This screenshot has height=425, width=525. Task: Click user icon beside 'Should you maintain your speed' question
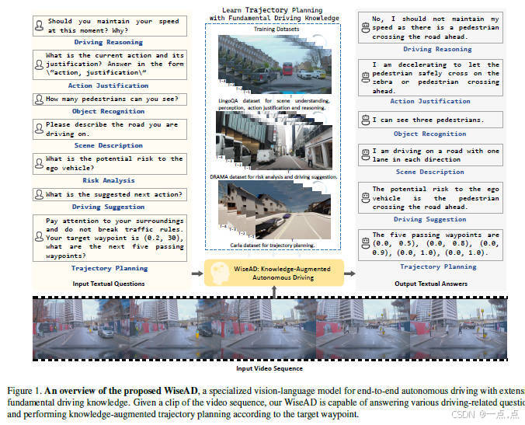tap(39, 26)
